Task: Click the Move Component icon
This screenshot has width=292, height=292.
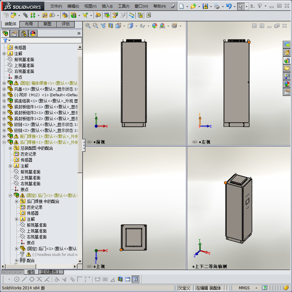Action: pyautogui.click(x=52, y=15)
